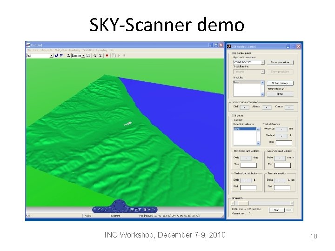Click the undo move icon after Examine dropdown

click(x=88, y=55)
